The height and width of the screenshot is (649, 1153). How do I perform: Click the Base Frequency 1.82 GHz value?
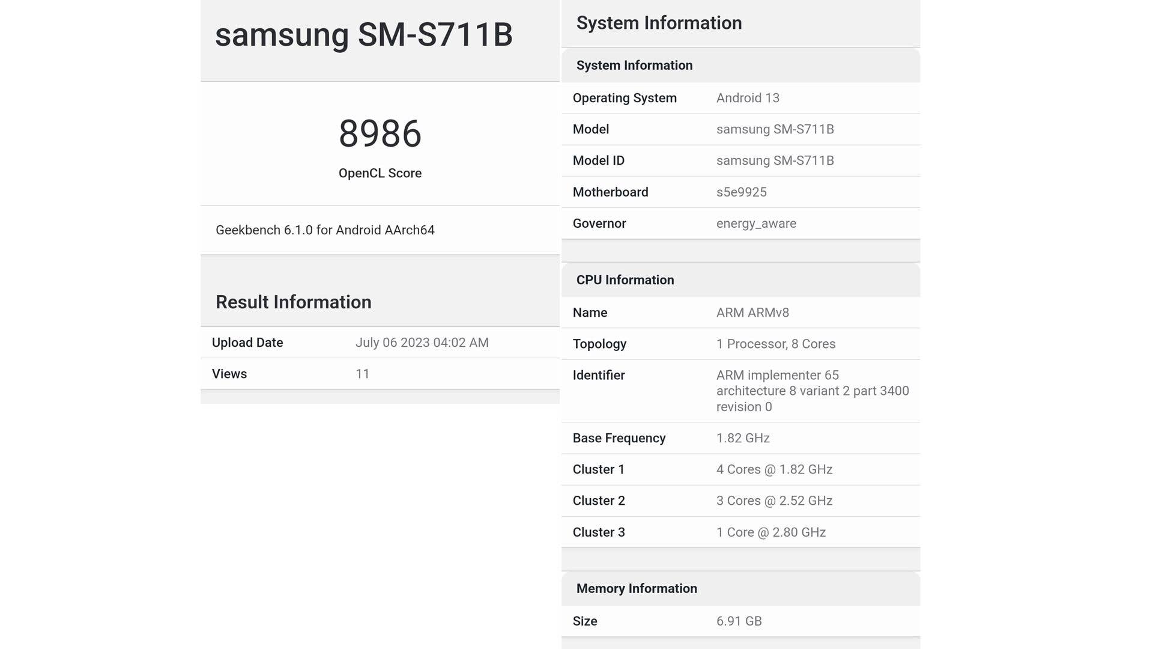coord(743,438)
